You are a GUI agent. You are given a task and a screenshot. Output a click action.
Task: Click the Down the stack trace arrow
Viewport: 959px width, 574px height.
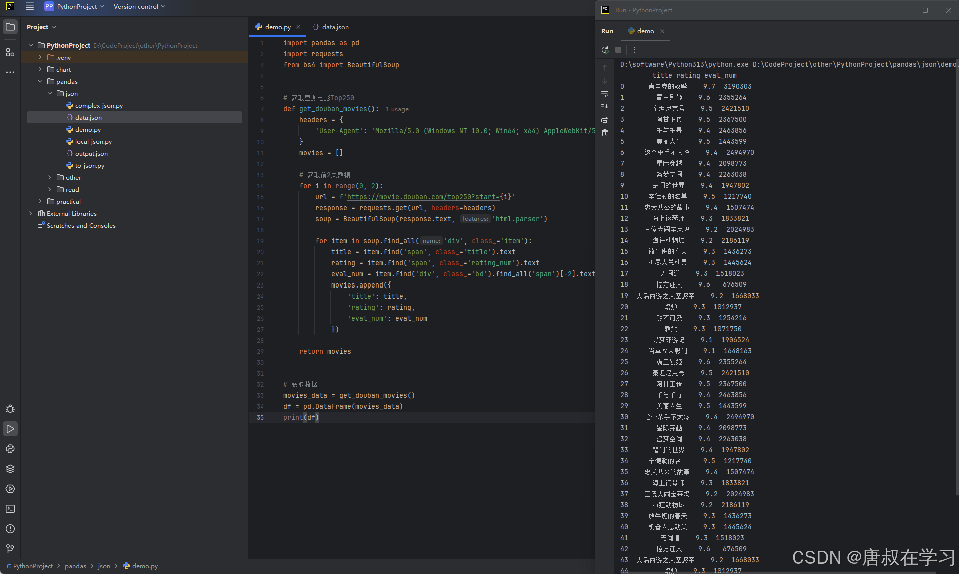click(605, 81)
